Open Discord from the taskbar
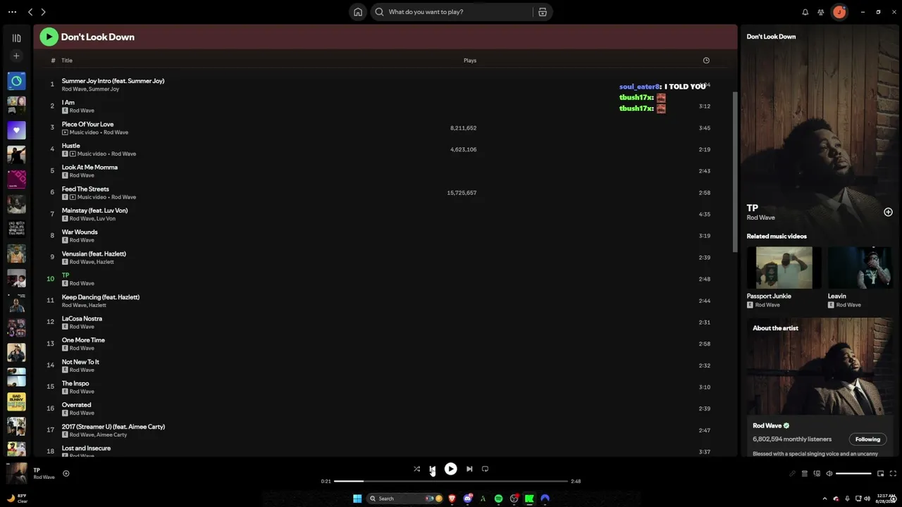The height and width of the screenshot is (507, 902). tap(467, 499)
